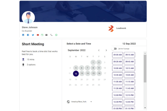Book the 11:30 AM time slot

point(117,88)
